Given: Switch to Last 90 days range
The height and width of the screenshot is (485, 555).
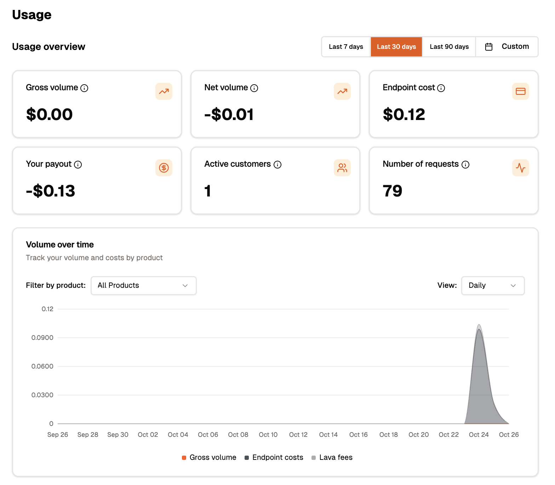Looking at the screenshot, I should click(x=449, y=47).
